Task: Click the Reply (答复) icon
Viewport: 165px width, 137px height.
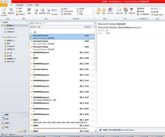Action: (x=36, y=11)
